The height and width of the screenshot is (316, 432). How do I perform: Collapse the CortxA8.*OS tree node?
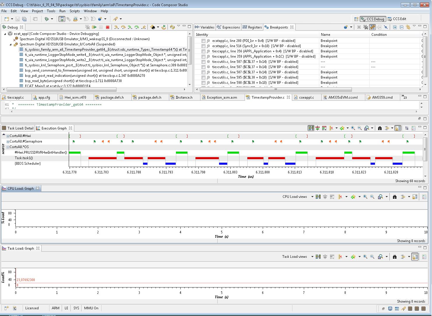[x=8, y=147]
